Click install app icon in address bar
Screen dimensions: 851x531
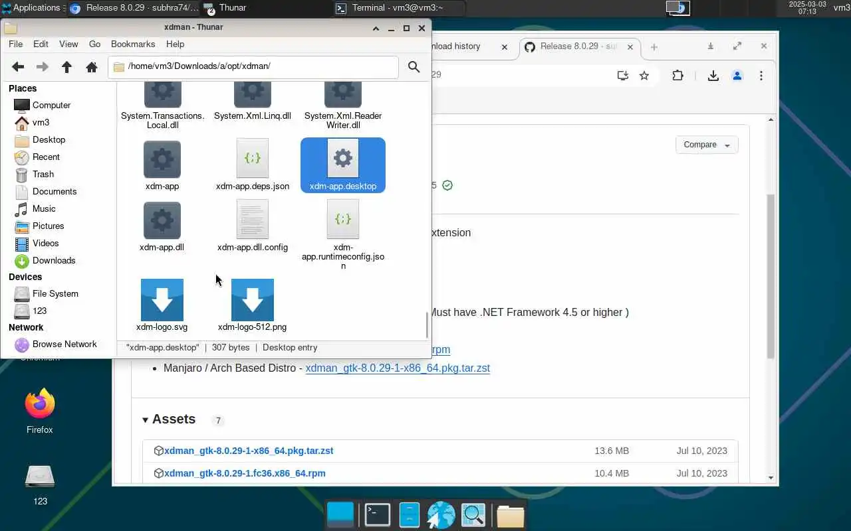click(x=623, y=76)
